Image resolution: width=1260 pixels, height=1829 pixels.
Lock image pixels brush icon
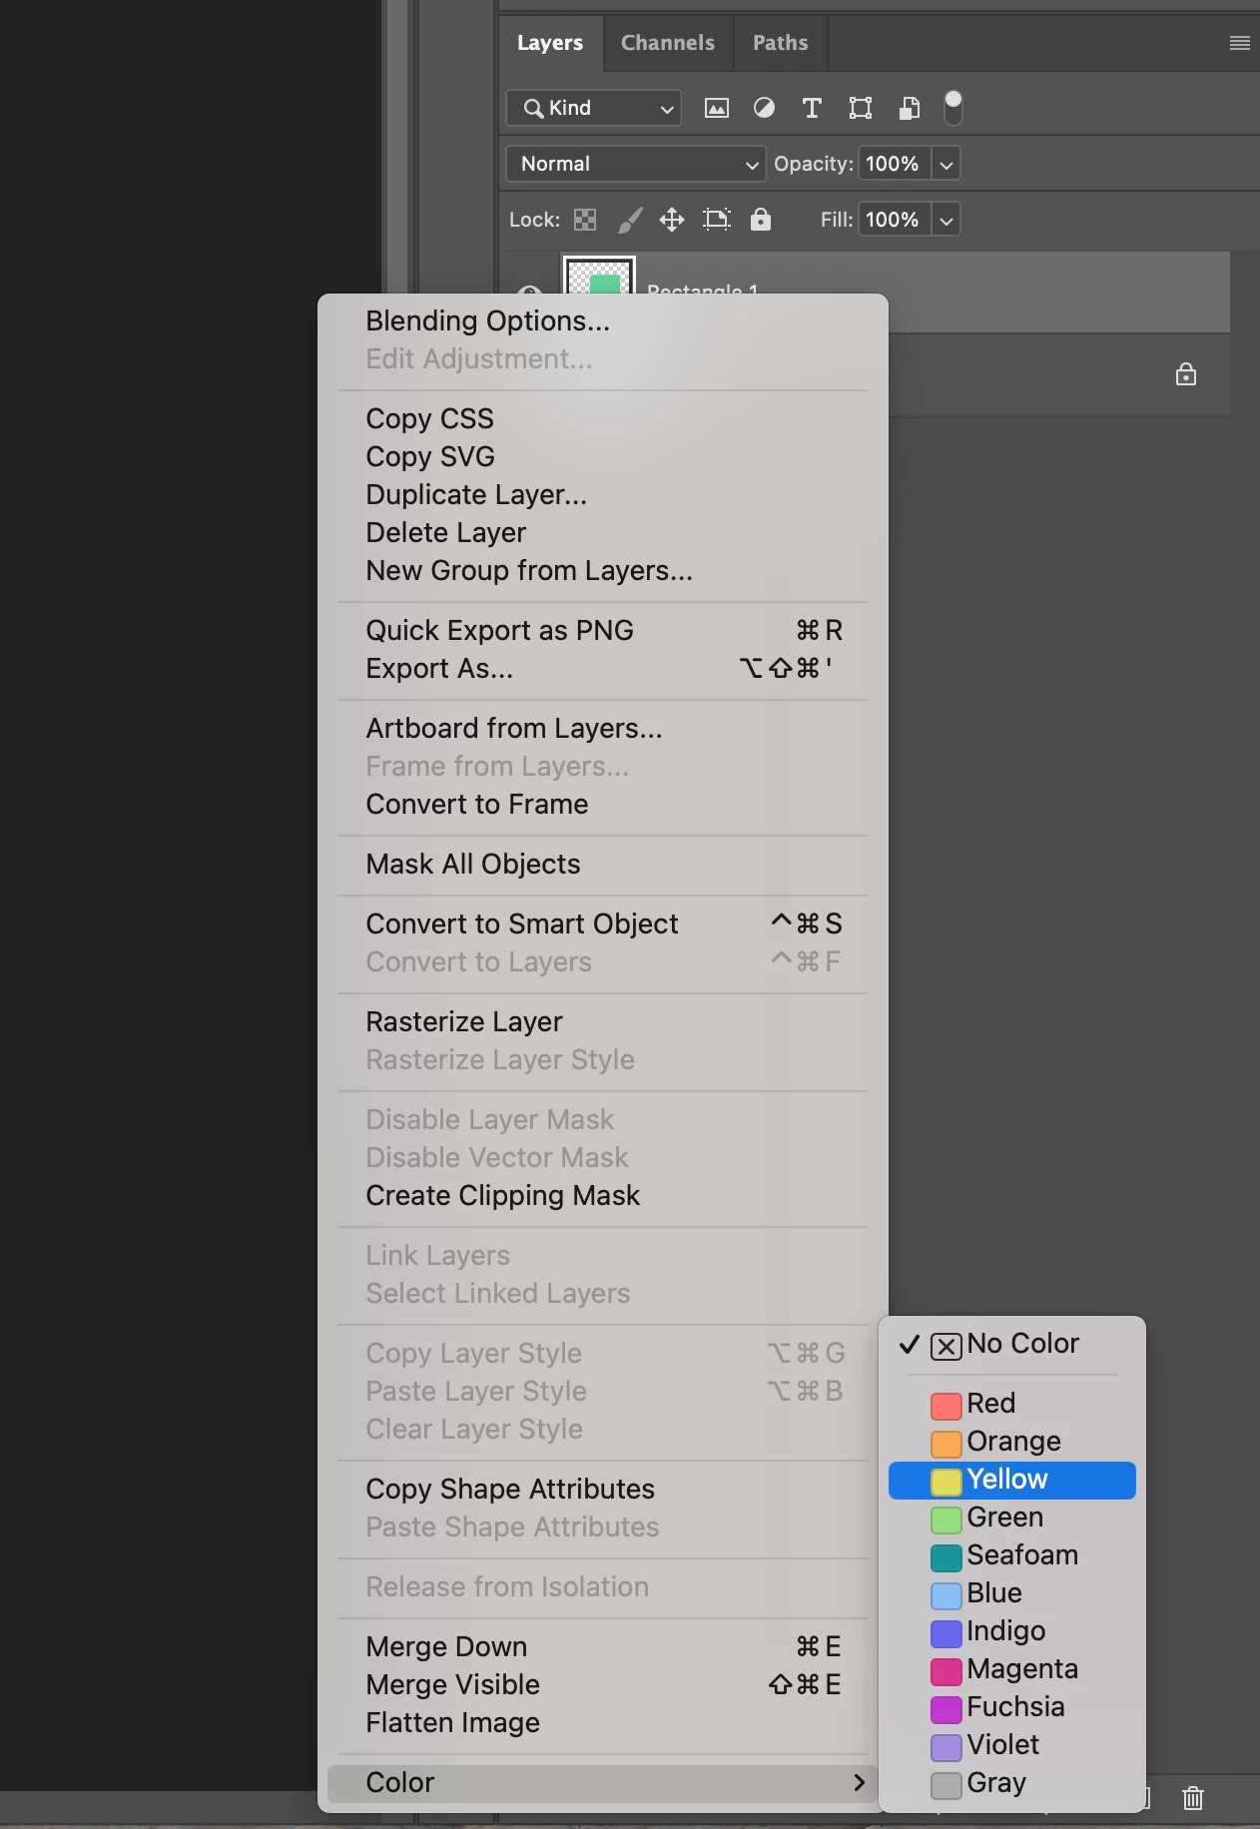629,220
